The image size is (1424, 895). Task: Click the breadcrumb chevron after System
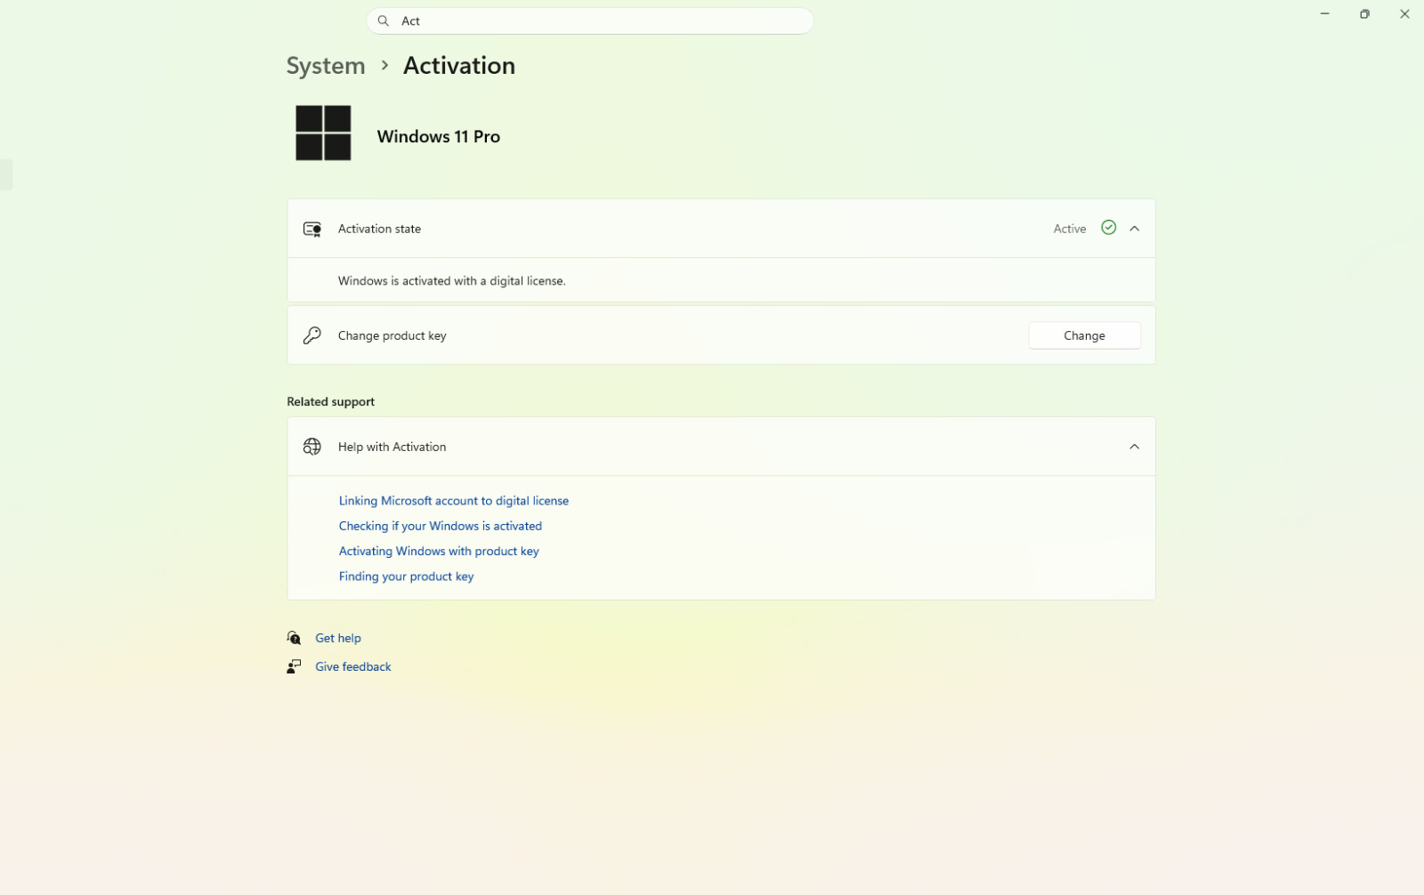click(x=384, y=65)
